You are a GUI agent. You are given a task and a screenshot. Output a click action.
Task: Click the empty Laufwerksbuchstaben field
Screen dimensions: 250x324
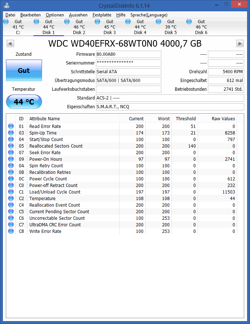click(x=129, y=89)
